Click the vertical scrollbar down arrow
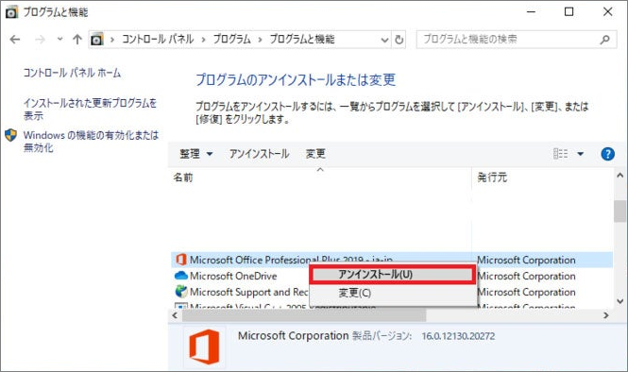Screen dimensions: 628x372 [x=620, y=301]
